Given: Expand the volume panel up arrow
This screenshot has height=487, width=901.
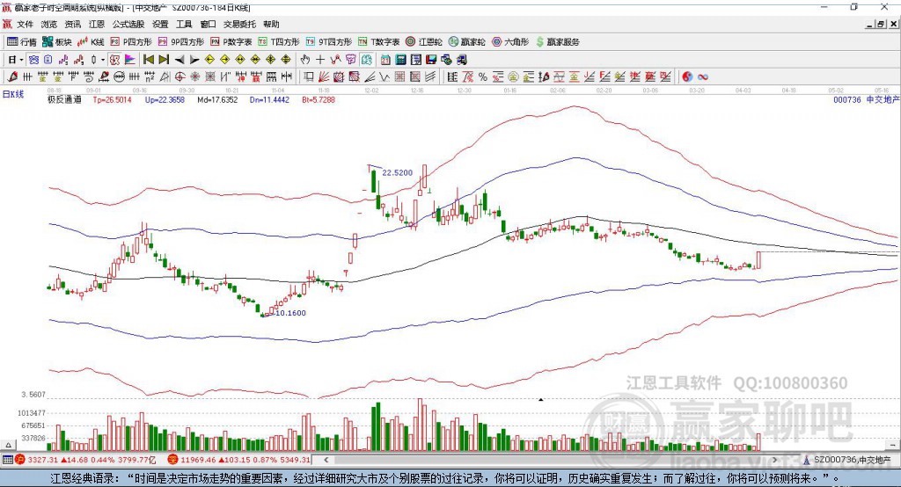Looking at the screenshot, I should coord(8,445).
